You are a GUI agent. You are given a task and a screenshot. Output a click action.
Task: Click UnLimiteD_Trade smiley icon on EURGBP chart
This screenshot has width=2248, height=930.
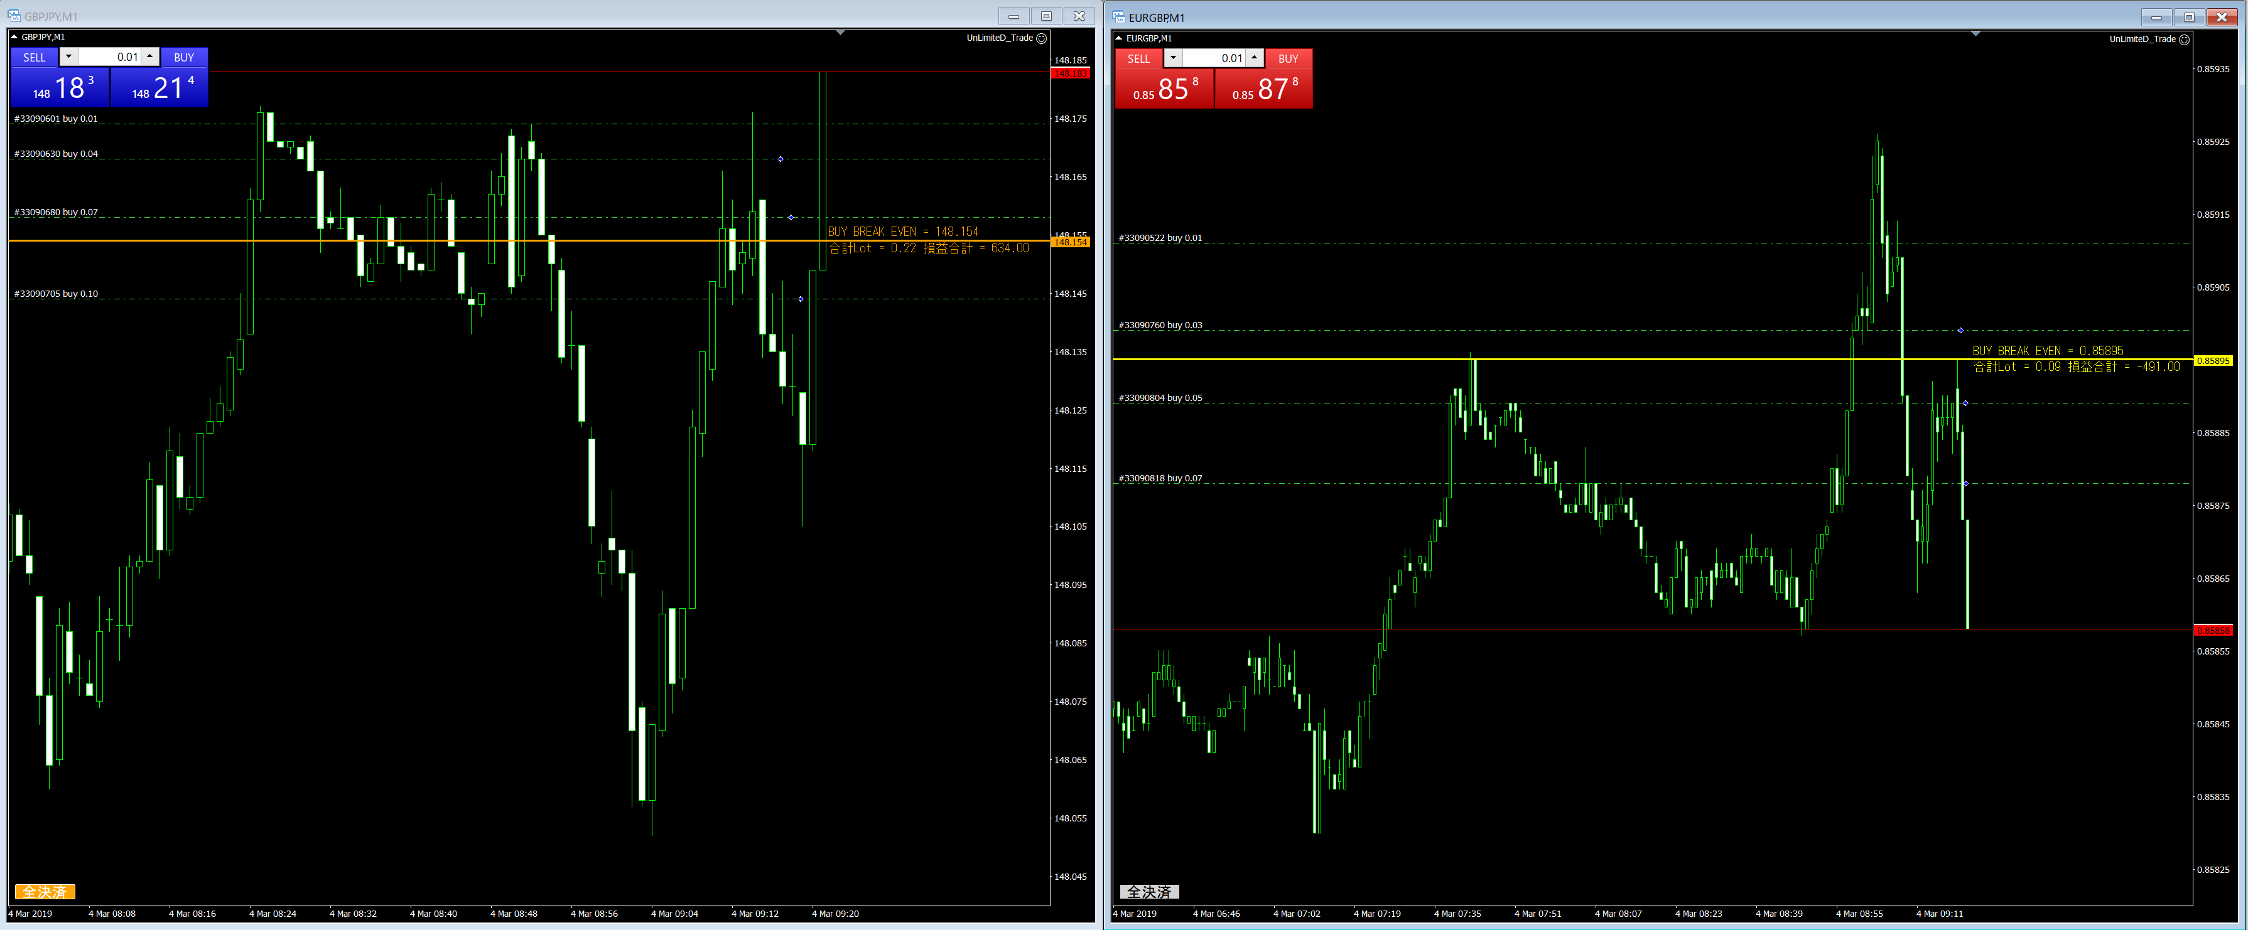pyautogui.click(x=2185, y=40)
